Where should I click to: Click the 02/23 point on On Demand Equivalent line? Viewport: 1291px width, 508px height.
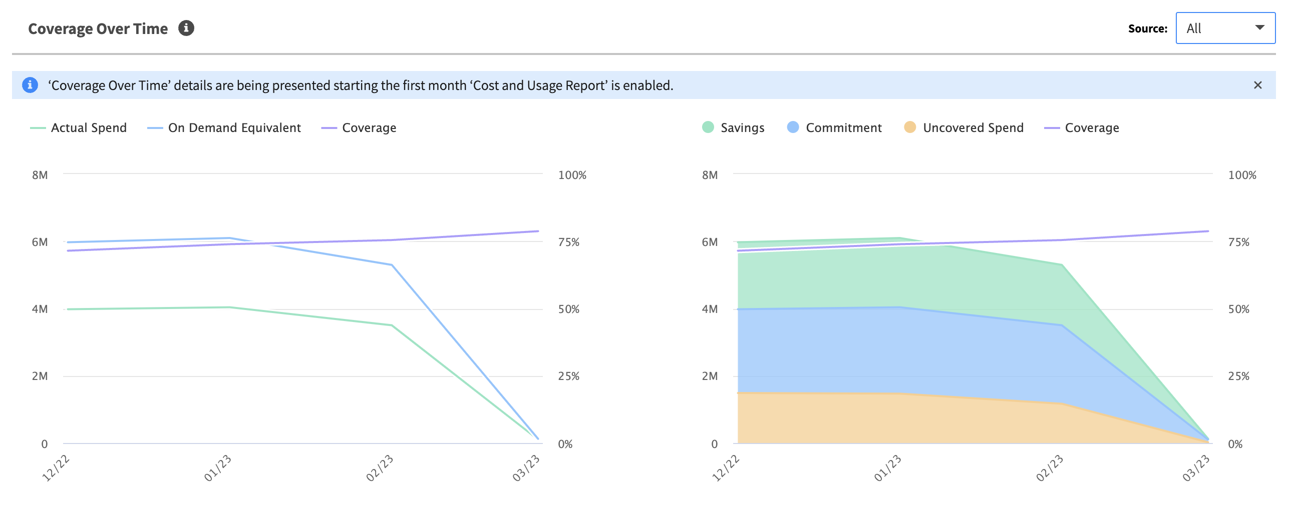coord(392,265)
